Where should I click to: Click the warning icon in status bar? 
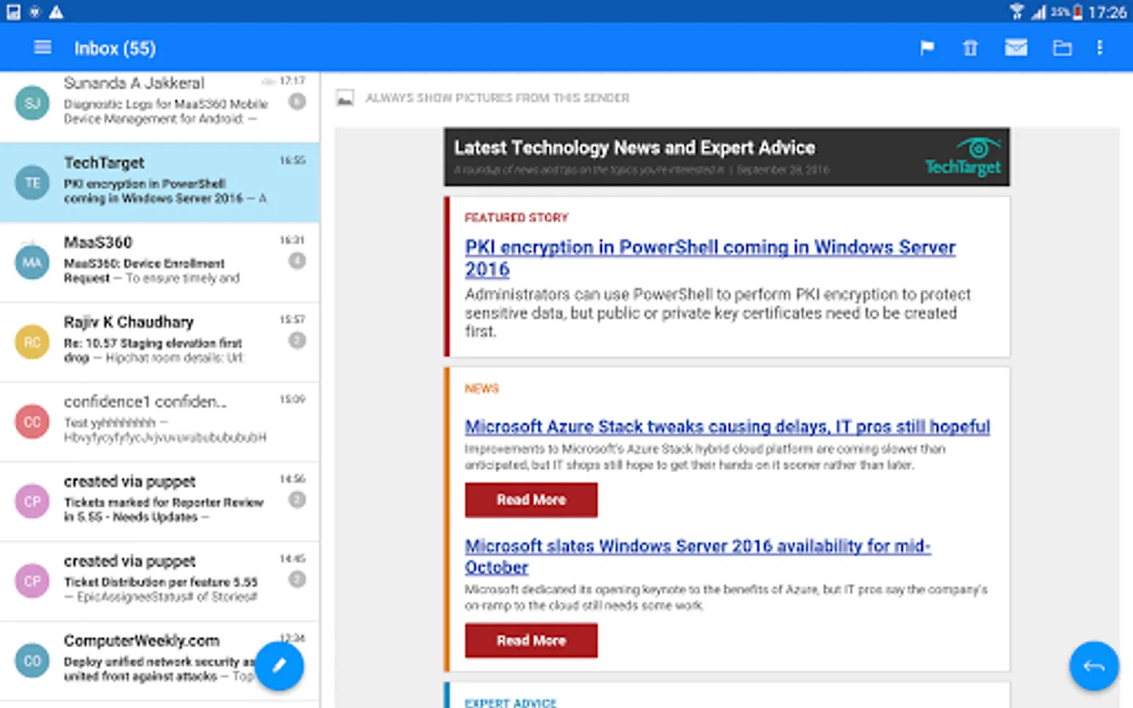click(56, 11)
